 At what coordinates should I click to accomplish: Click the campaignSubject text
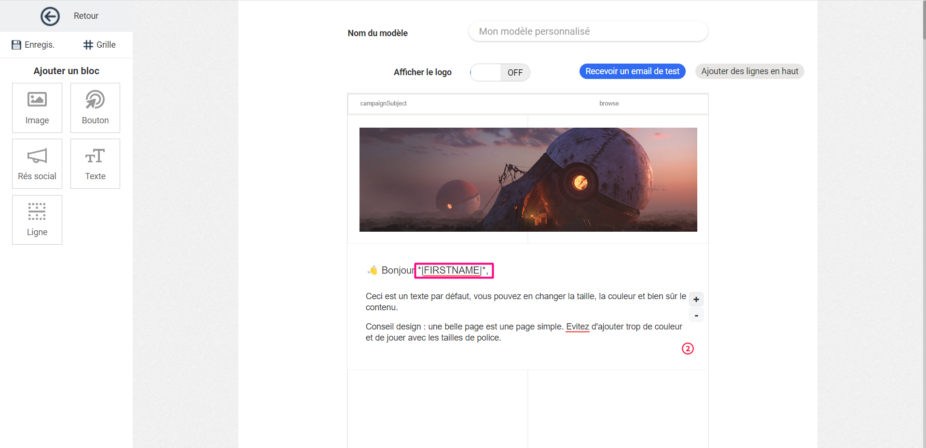(383, 104)
